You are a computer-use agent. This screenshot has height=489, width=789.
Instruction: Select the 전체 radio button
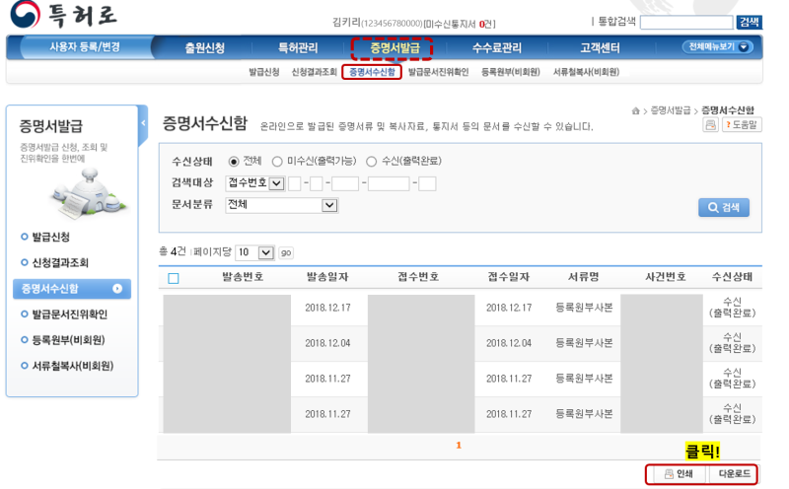234,162
